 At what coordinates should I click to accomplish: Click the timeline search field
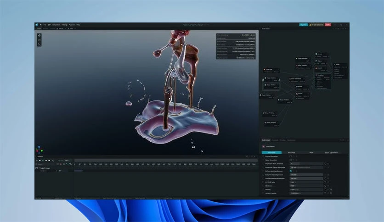pos(45,164)
